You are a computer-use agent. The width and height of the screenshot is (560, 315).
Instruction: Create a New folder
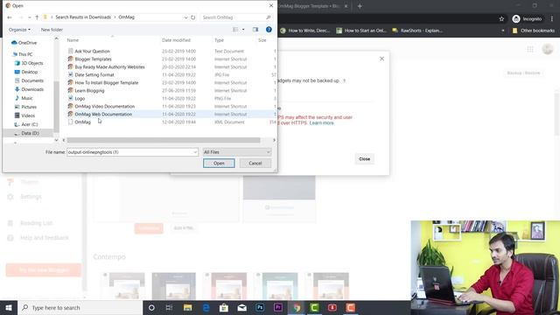pyautogui.click(x=52, y=30)
